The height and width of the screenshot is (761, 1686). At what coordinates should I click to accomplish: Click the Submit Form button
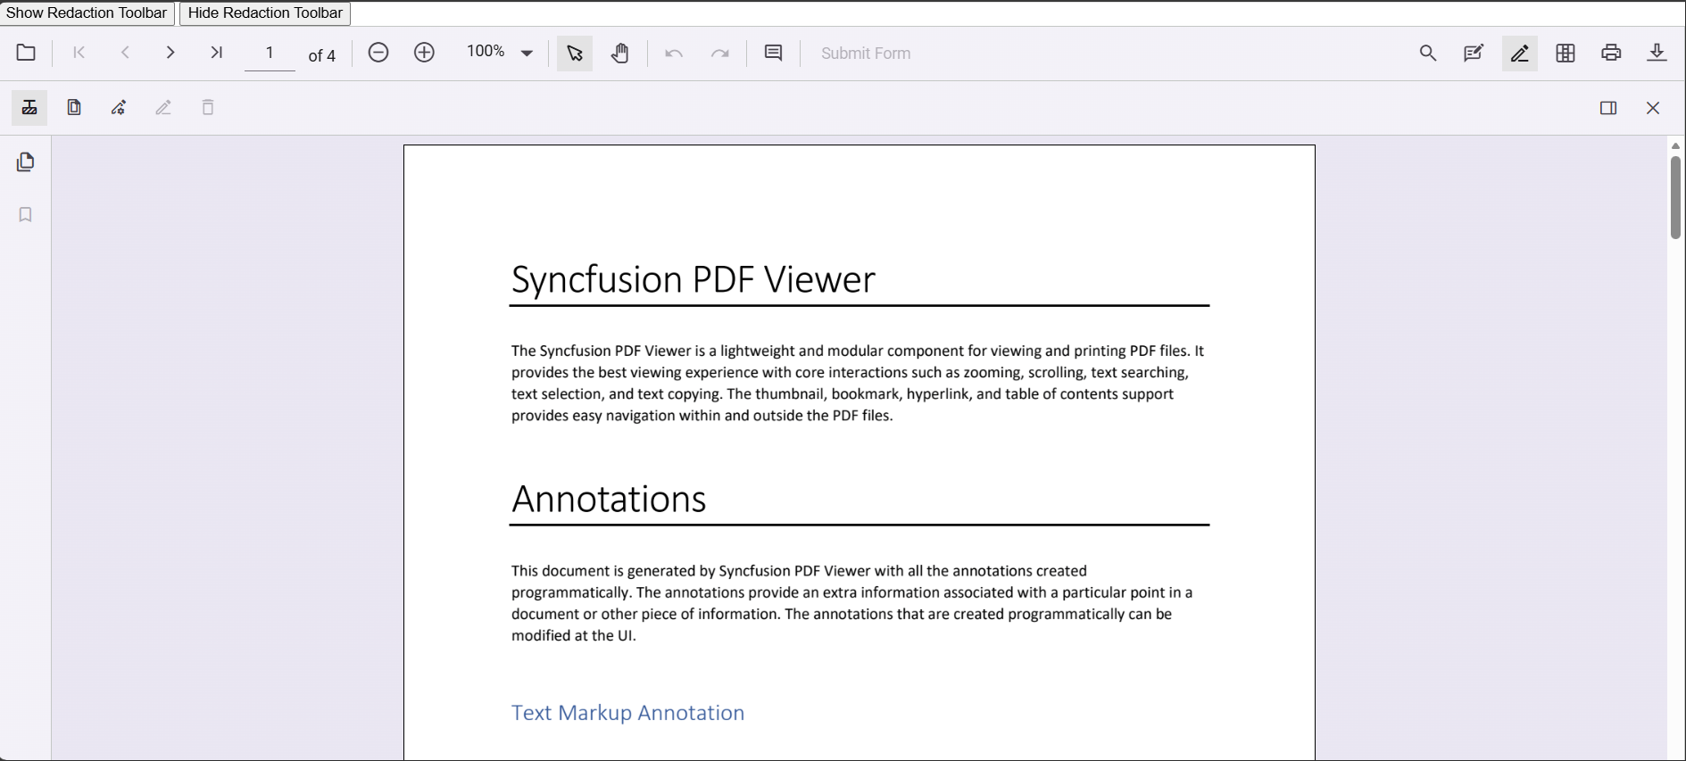pos(866,54)
